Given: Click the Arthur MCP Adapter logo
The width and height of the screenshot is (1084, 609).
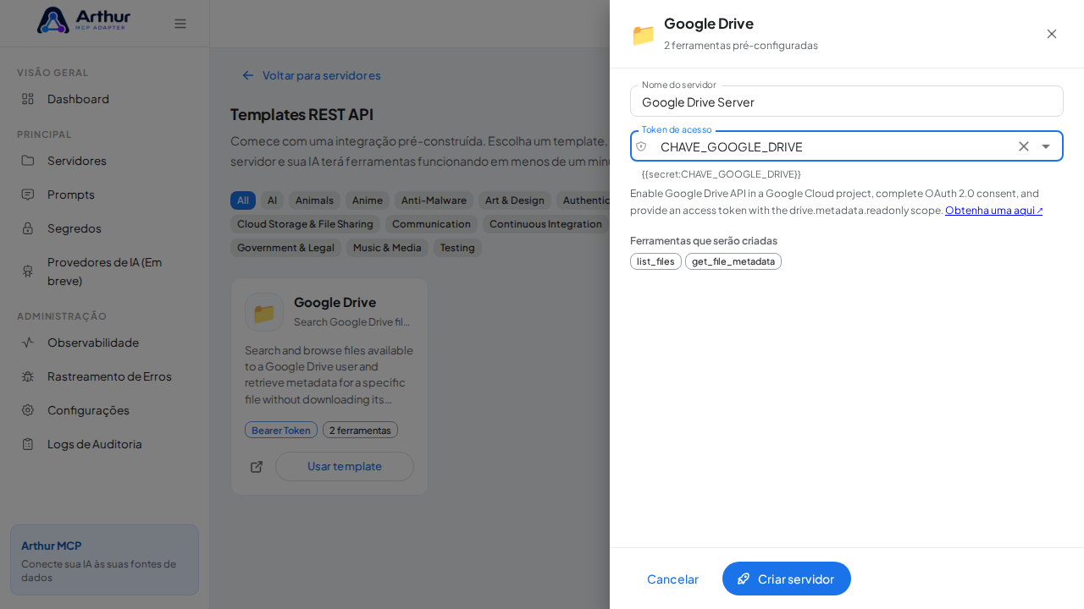Looking at the screenshot, I should [x=84, y=20].
